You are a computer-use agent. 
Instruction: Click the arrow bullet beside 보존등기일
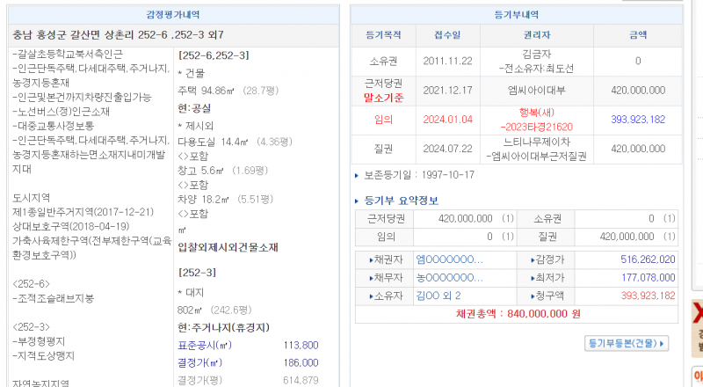356,175
